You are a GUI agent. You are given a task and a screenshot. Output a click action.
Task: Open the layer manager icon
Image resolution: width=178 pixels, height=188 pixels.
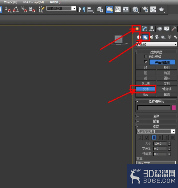[x=100, y=9]
